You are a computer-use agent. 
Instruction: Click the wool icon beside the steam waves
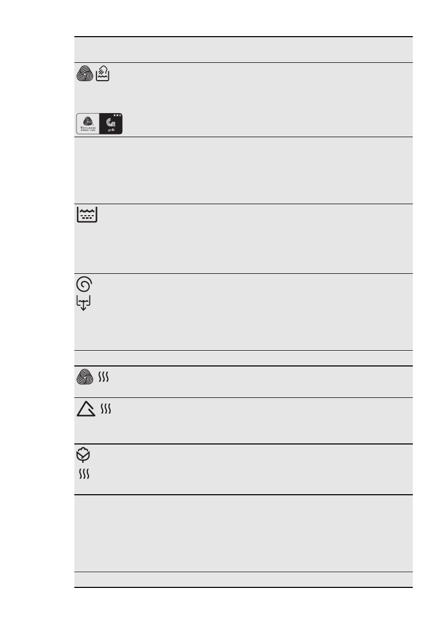tap(85, 377)
